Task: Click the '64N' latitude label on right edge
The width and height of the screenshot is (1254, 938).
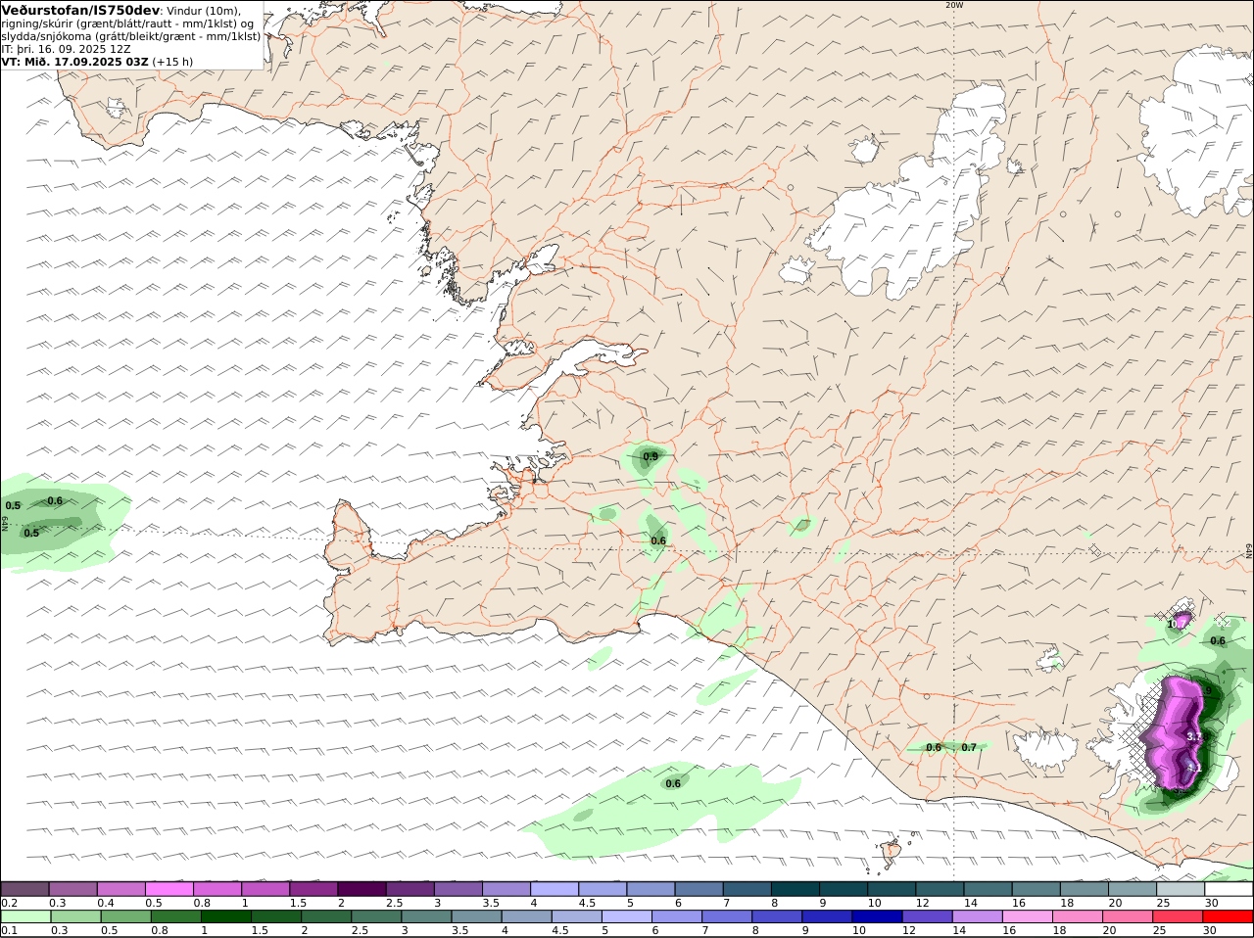Action: coord(1249,550)
